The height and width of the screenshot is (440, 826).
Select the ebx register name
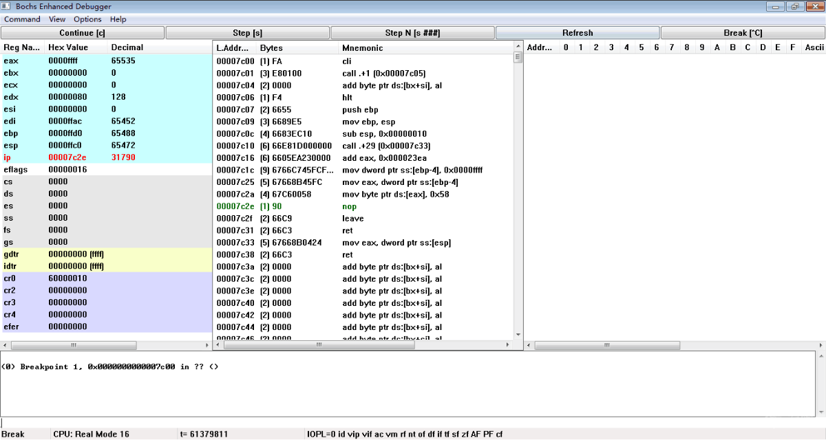11,73
